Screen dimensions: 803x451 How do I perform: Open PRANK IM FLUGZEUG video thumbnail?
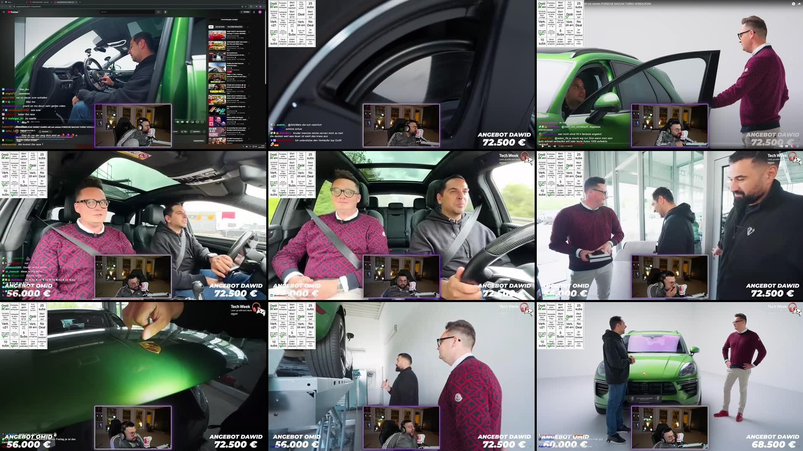(x=217, y=89)
